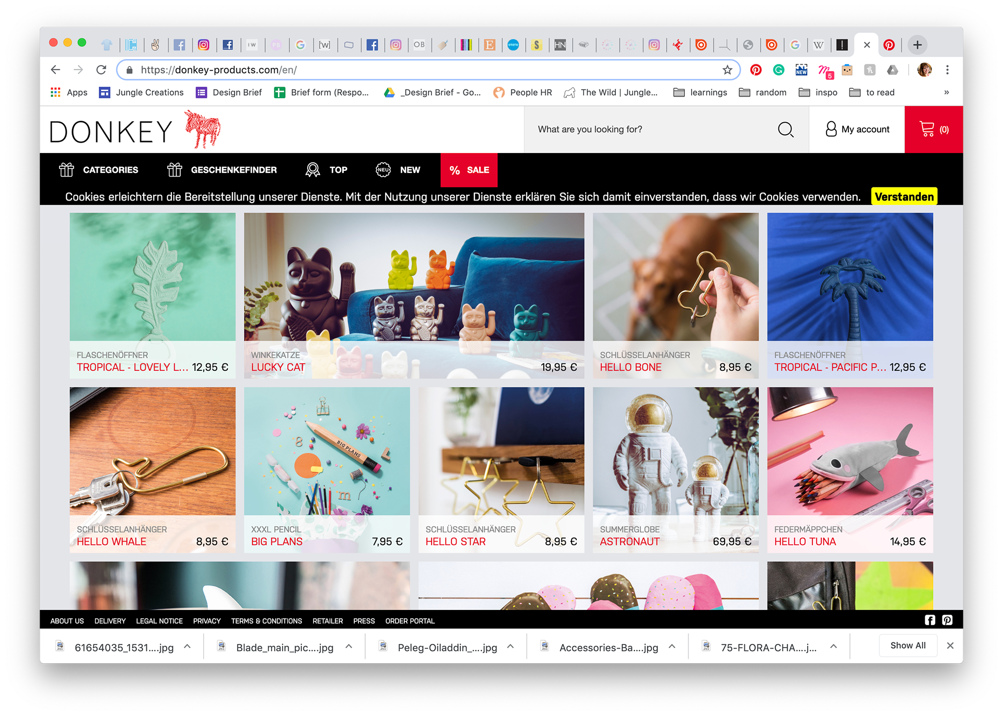The height and width of the screenshot is (716, 1003).
Task: Bookmark page with star icon
Action: [727, 70]
